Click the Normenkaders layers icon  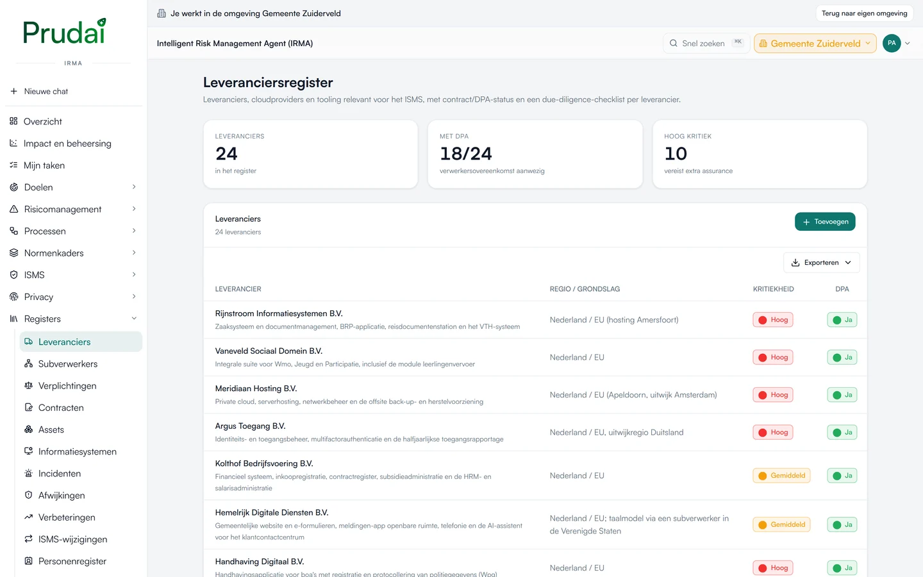point(13,253)
